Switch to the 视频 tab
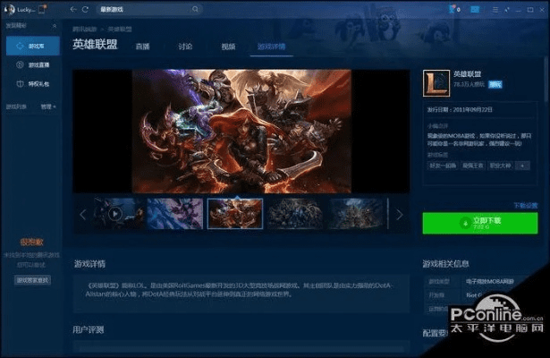 [228, 47]
